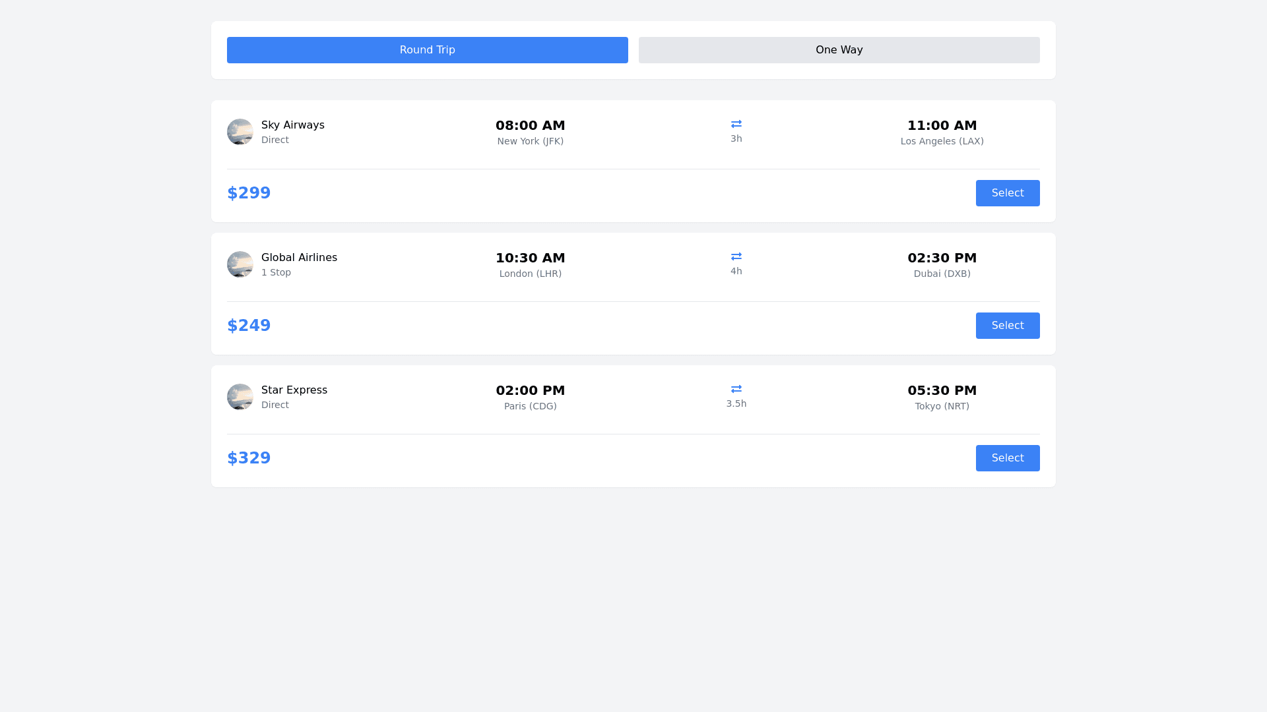
Task: Click the 08:00 AM New York departure time
Action: pyautogui.click(x=530, y=125)
